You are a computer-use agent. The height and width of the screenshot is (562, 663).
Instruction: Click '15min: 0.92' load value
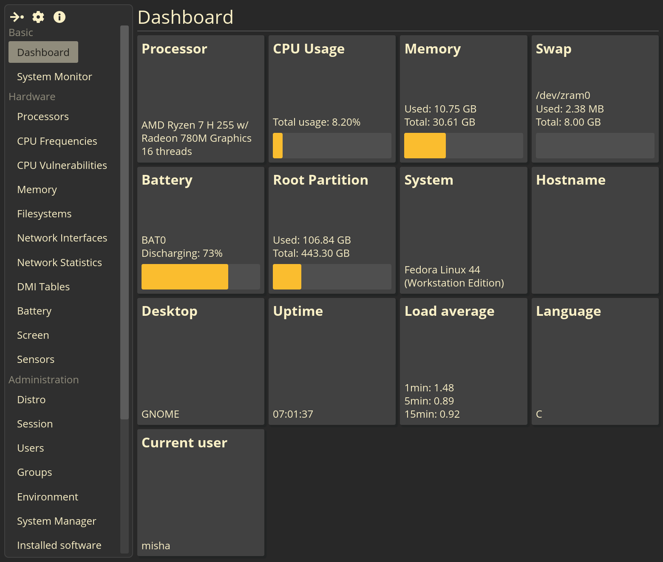(x=432, y=414)
